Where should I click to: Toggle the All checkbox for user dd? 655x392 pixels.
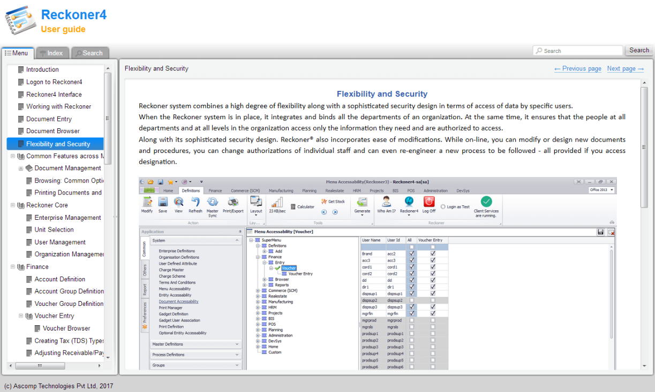click(x=411, y=280)
